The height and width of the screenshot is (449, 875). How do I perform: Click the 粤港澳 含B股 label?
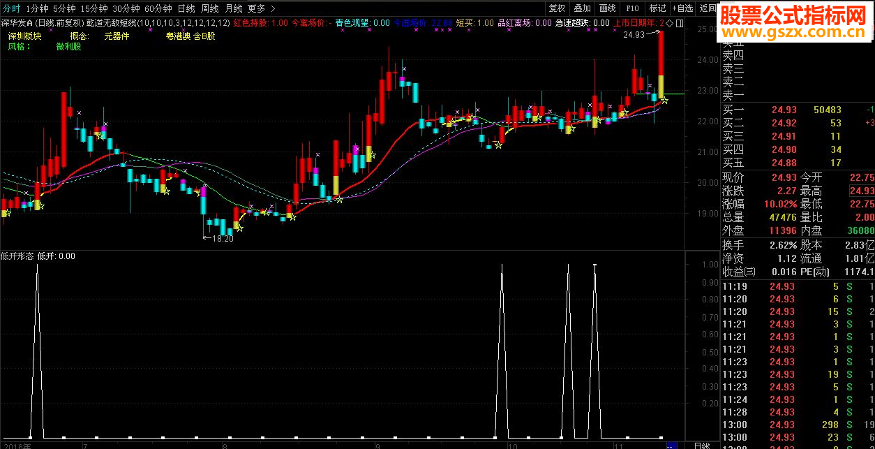190,35
